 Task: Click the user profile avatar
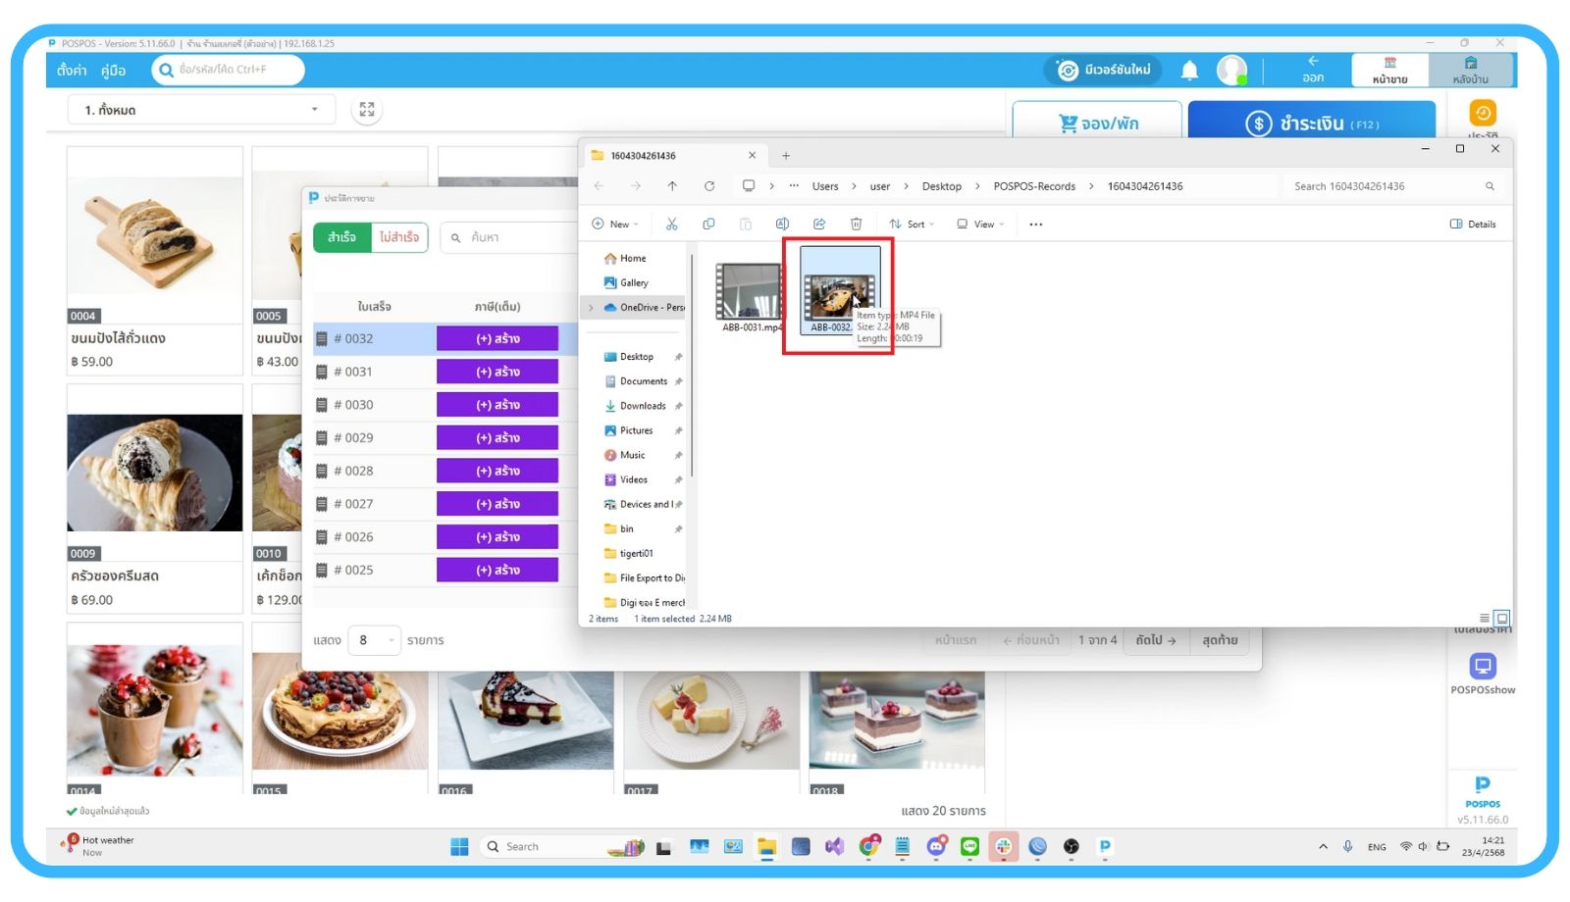coord(1230,70)
